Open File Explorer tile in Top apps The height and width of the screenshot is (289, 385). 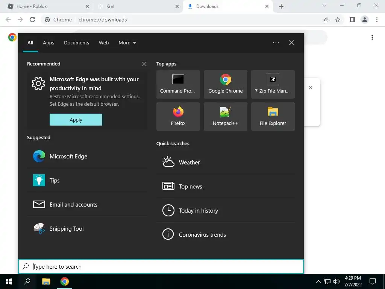click(x=273, y=117)
